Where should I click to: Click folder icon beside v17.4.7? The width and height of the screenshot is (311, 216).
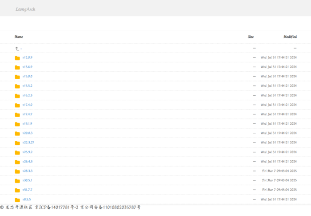click(x=17, y=115)
